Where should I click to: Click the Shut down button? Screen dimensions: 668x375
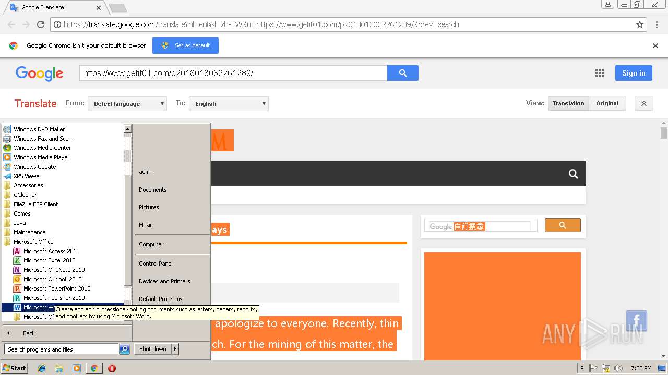pyautogui.click(x=153, y=349)
